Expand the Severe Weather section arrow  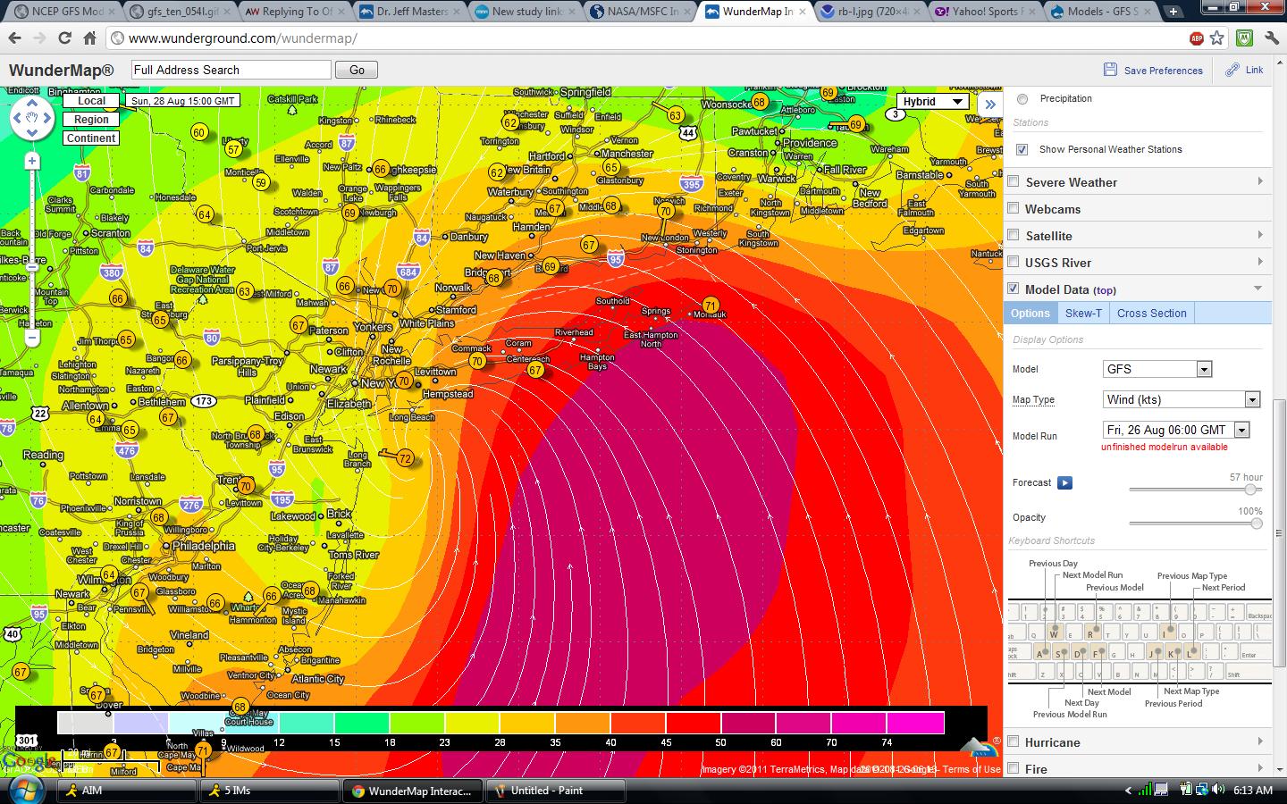[1260, 181]
